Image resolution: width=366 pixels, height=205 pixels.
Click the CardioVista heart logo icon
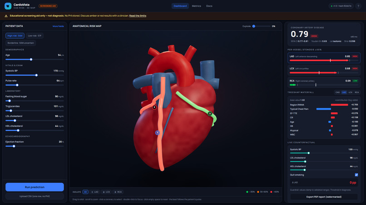pos(8,6)
